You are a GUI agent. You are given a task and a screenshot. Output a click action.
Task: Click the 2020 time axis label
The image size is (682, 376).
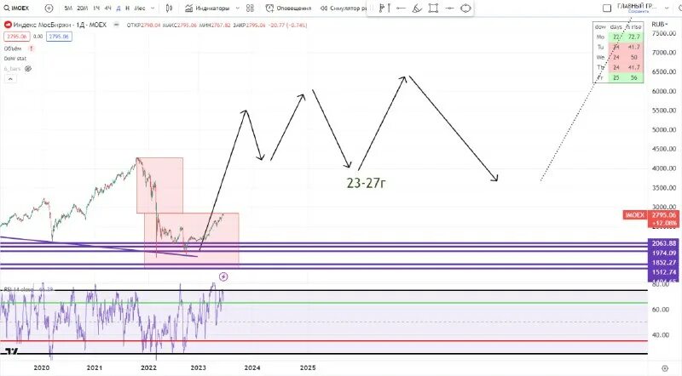pyautogui.click(x=42, y=367)
